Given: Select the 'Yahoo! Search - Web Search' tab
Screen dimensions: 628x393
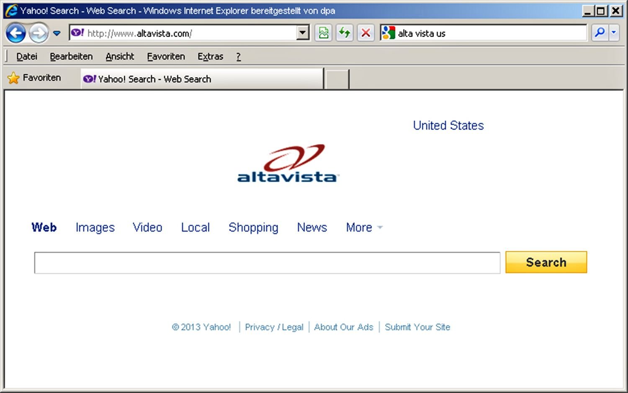Looking at the screenshot, I should click(202, 79).
